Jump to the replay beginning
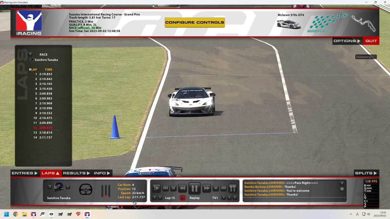 tap(166, 188)
